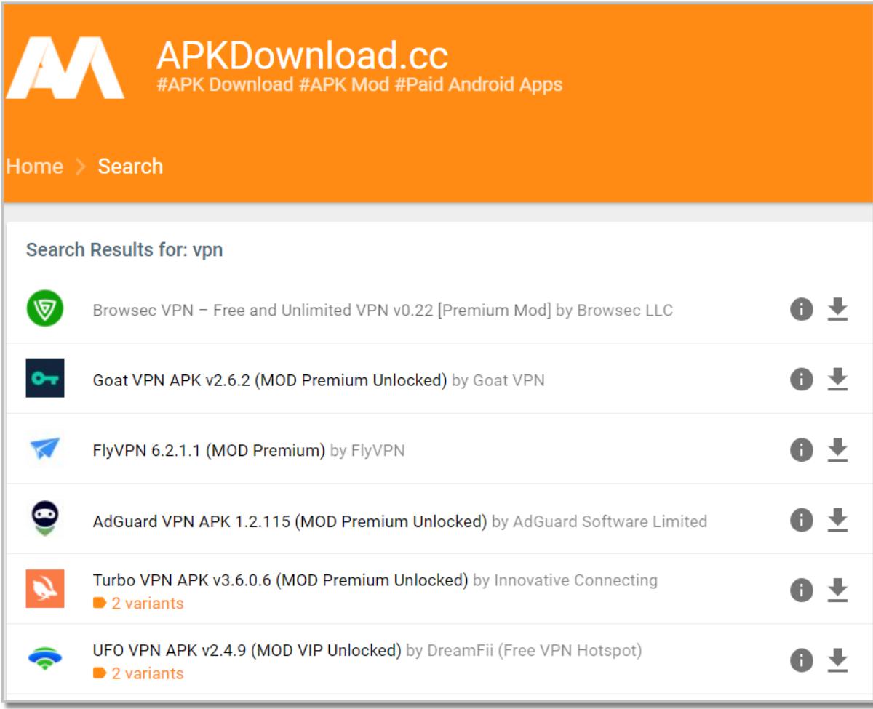873x709 pixels.
Task: Click the APKDownload.cc site title
Action: click(302, 56)
